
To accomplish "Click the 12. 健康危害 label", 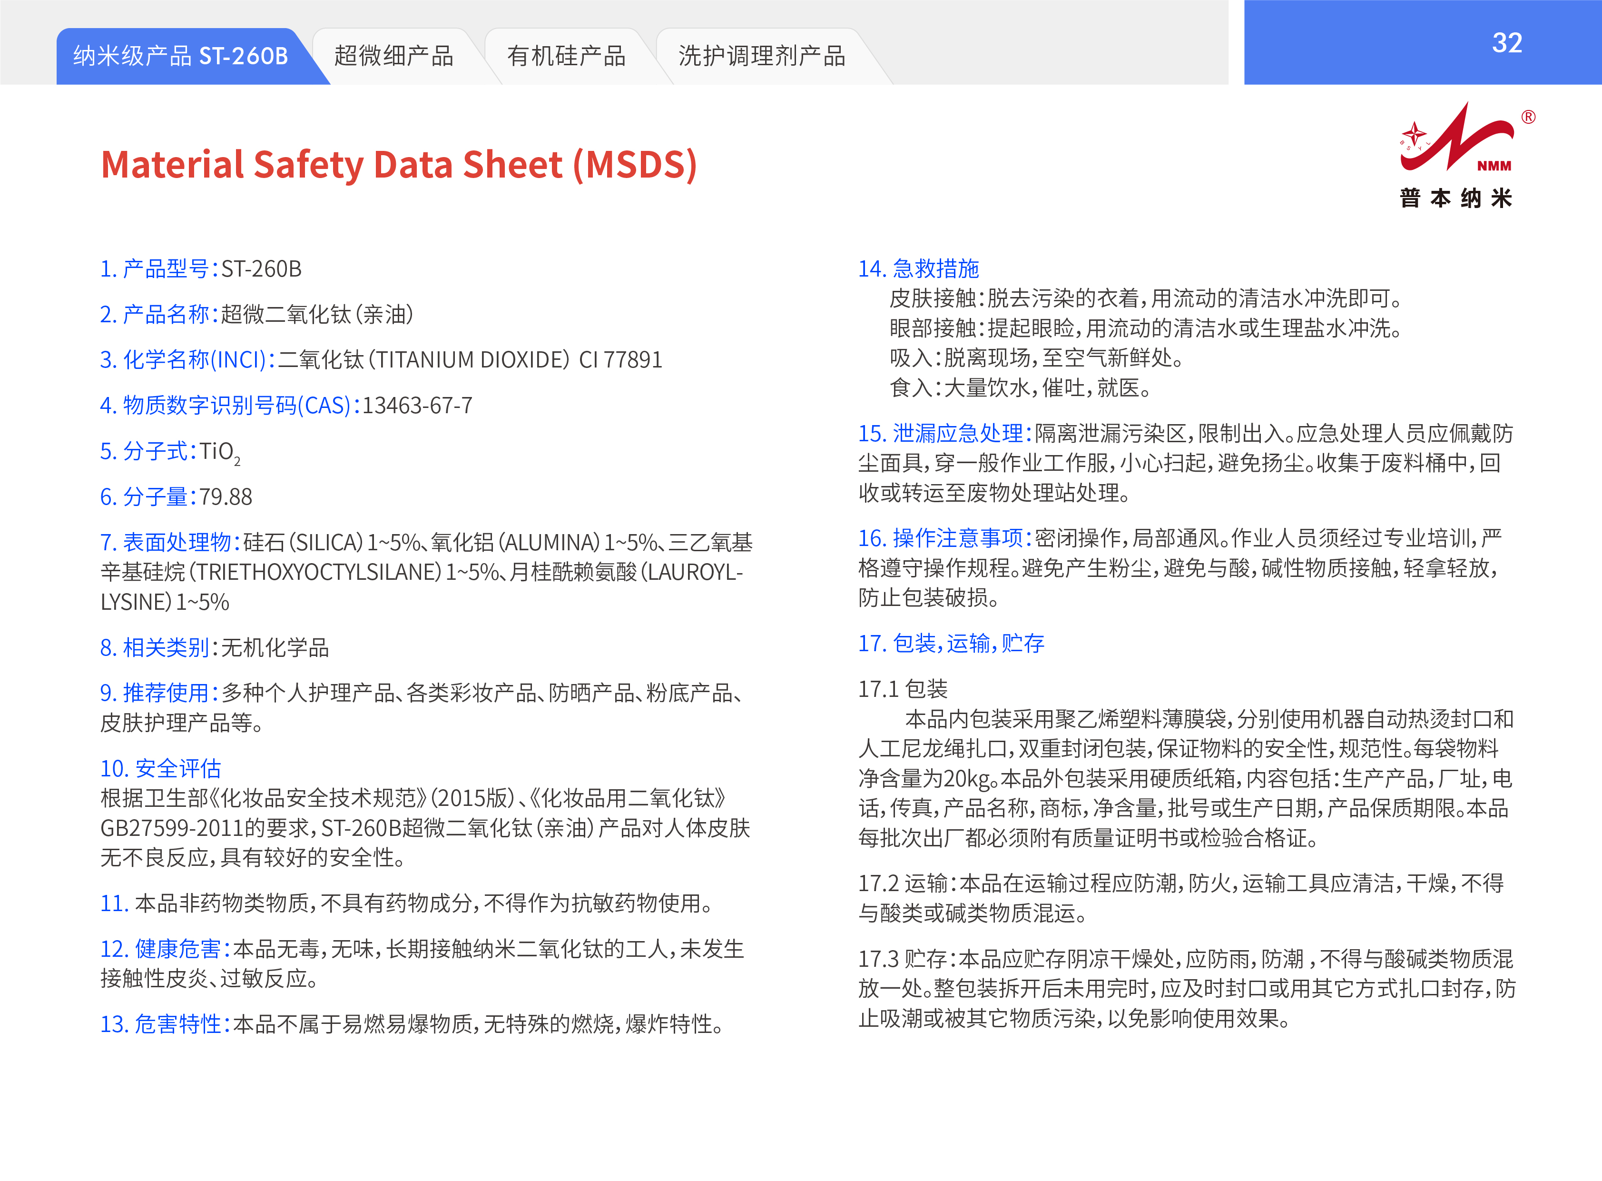I will tap(165, 949).
